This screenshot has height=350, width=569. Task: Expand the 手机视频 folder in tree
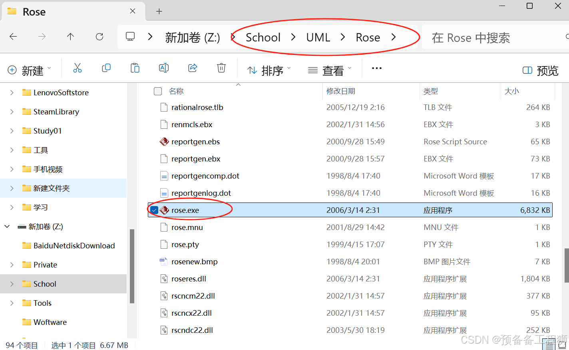[x=12, y=169]
